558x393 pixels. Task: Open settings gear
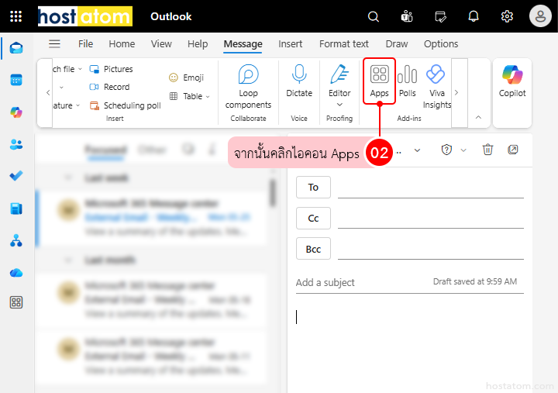[x=507, y=16]
